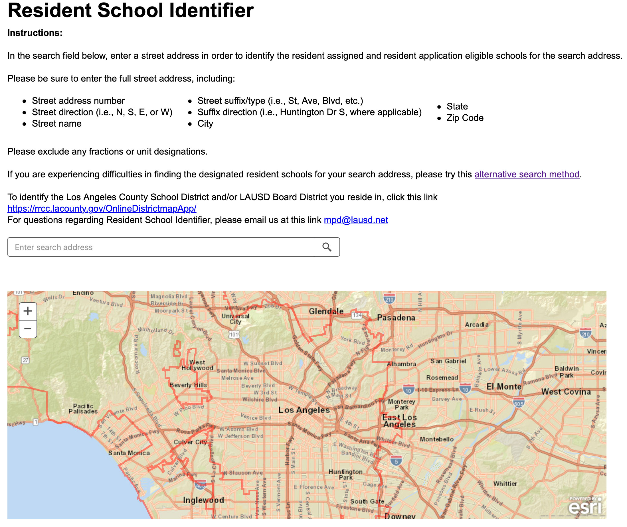Click the Los Angeles label on map
This screenshot has height=527, width=627.
[x=304, y=410]
